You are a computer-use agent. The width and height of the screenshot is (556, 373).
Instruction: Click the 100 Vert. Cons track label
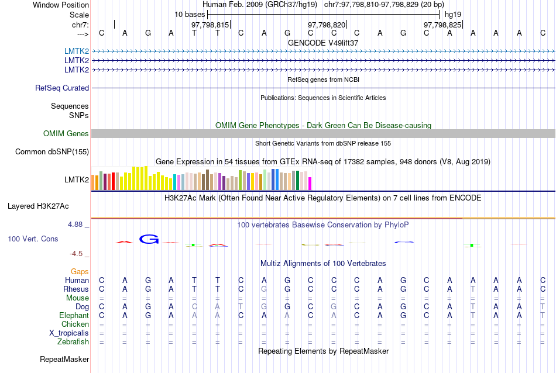[x=33, y=239]
